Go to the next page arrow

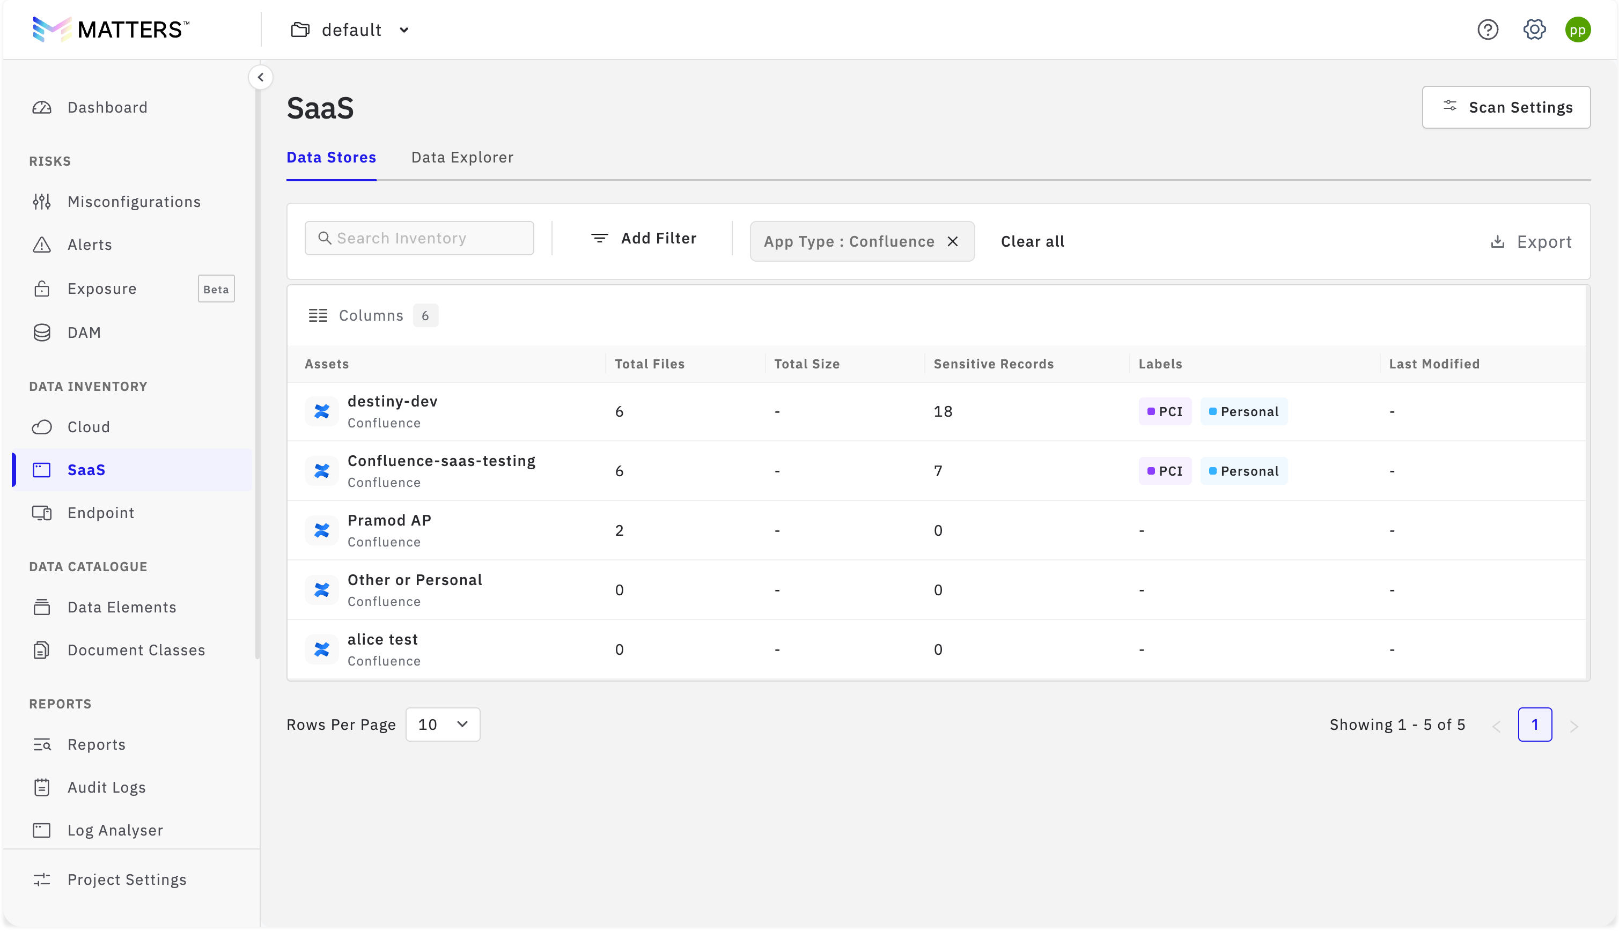(1573, 726)
